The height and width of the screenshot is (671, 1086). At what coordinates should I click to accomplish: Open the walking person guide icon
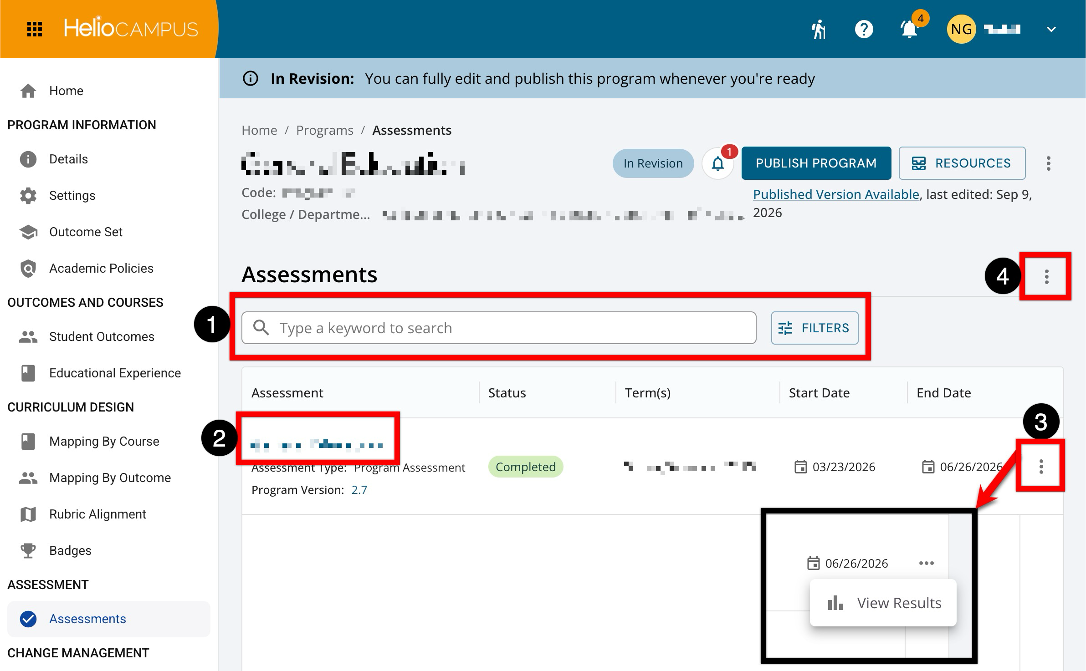tap(819, 30)
